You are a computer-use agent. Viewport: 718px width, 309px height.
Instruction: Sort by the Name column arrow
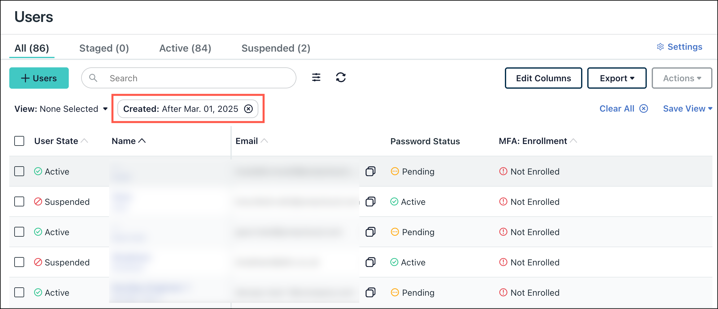pyautogui.click(x=142, y=141)
